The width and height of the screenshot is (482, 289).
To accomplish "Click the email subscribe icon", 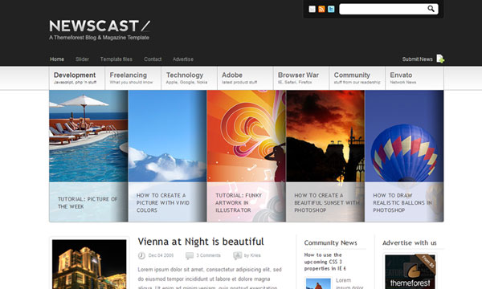I will pos(312,9).
